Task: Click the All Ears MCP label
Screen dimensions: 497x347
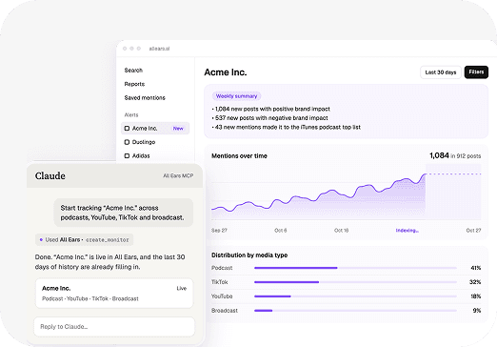Action: 178,175
